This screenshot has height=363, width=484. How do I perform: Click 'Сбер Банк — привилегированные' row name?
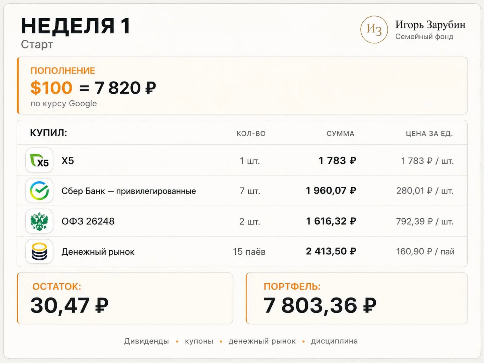[129, 191]
